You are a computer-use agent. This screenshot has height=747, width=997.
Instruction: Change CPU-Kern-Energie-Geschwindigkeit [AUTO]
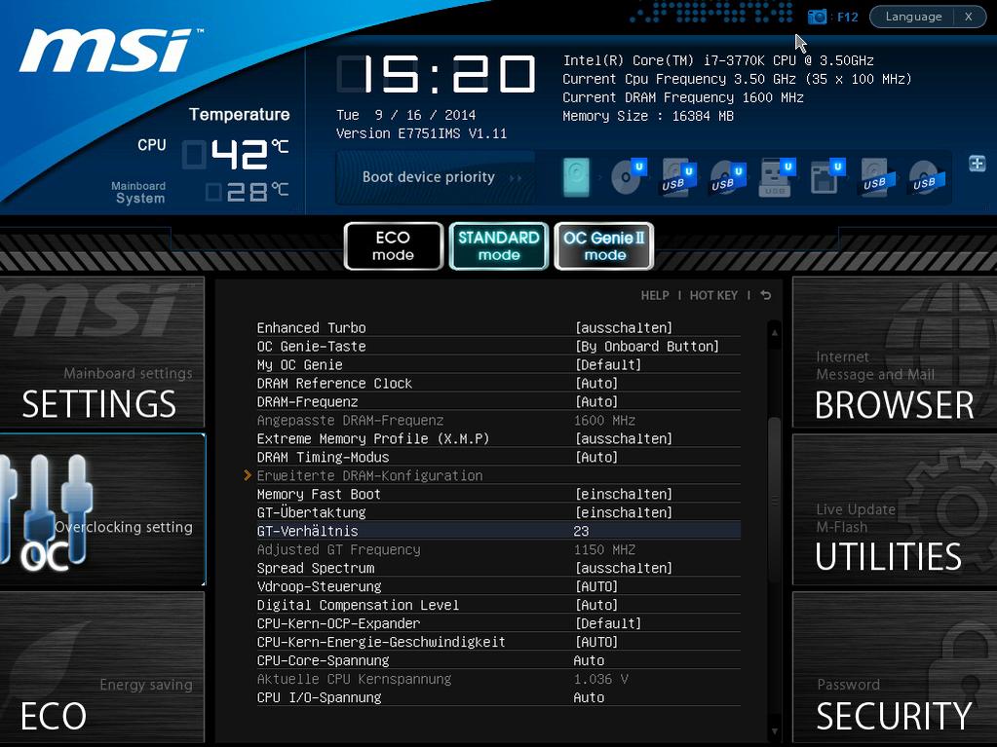[595, 642]
